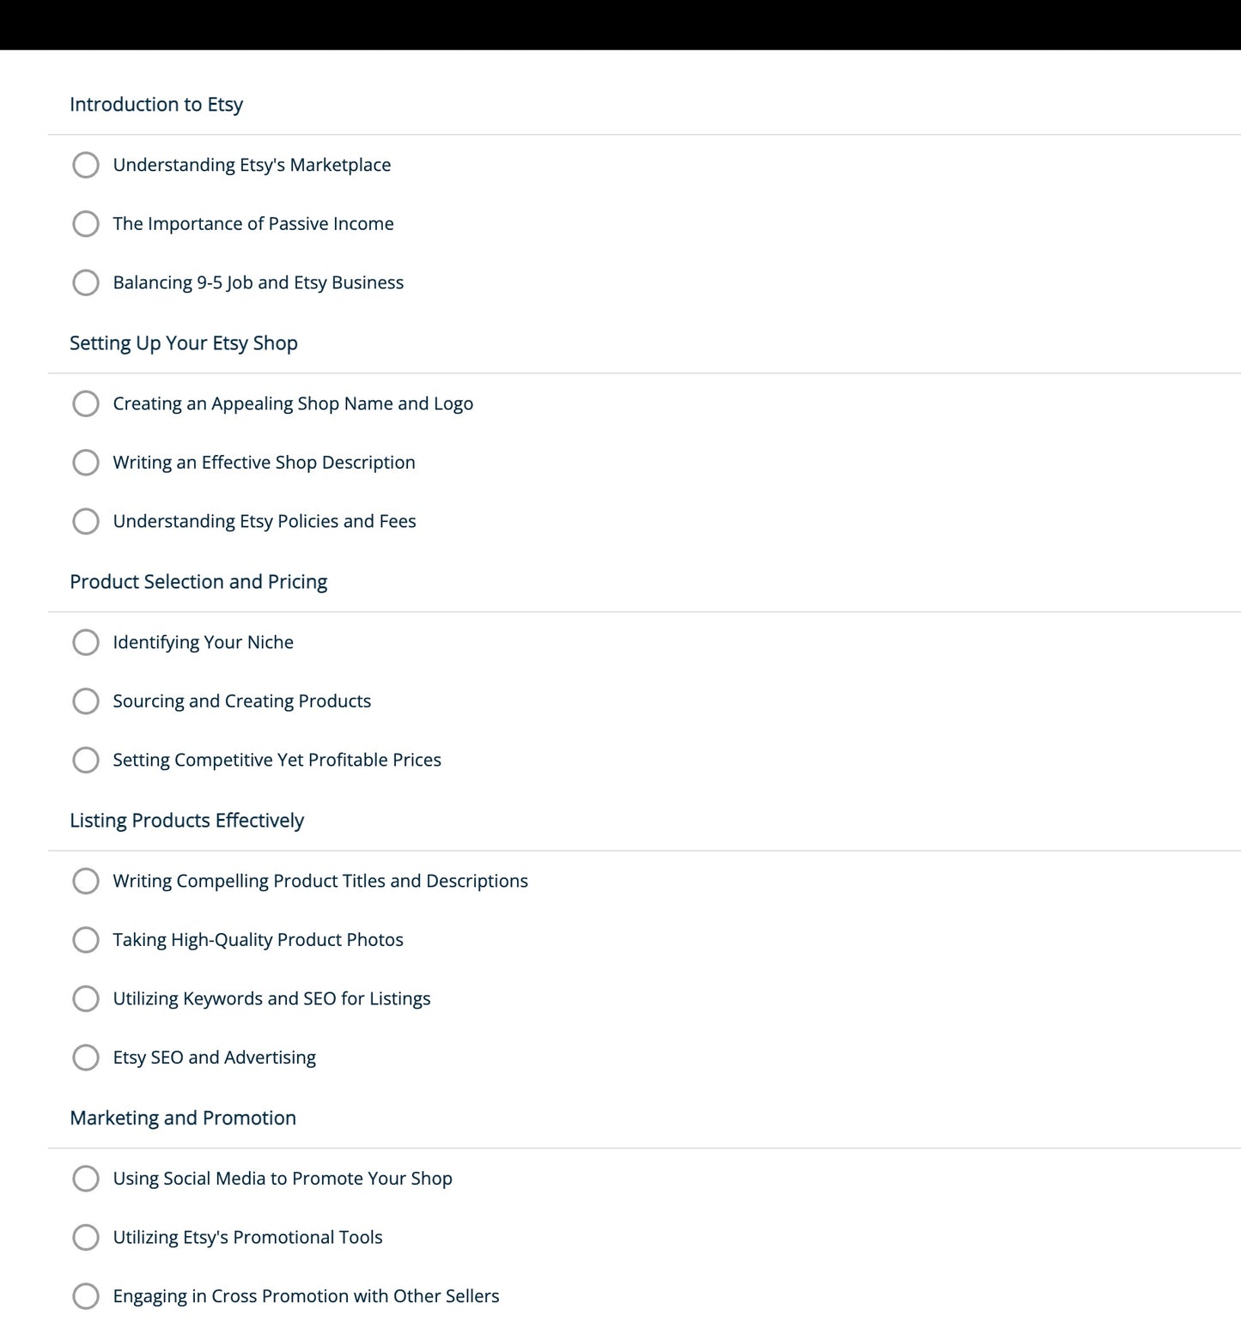The width and height of the screenshot is (1241, 1328).
Task: Collapse the 'Setting Up Your Etsy Shop' section
Action: pos(184,343)
